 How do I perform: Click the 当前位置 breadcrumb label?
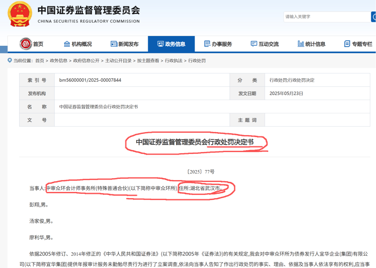tap(23, 61)
